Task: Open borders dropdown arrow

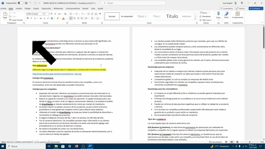Action: tap(100, 18)
